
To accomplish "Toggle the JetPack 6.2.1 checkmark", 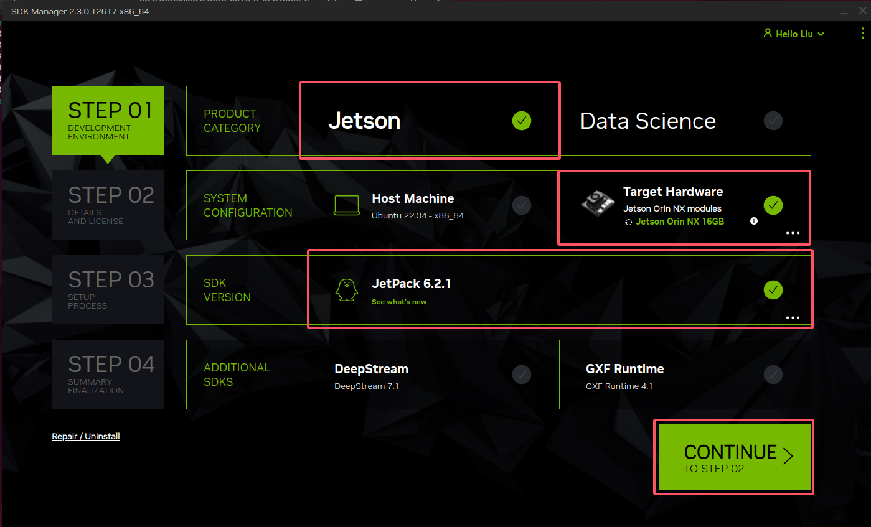I will tap(773, 289).
